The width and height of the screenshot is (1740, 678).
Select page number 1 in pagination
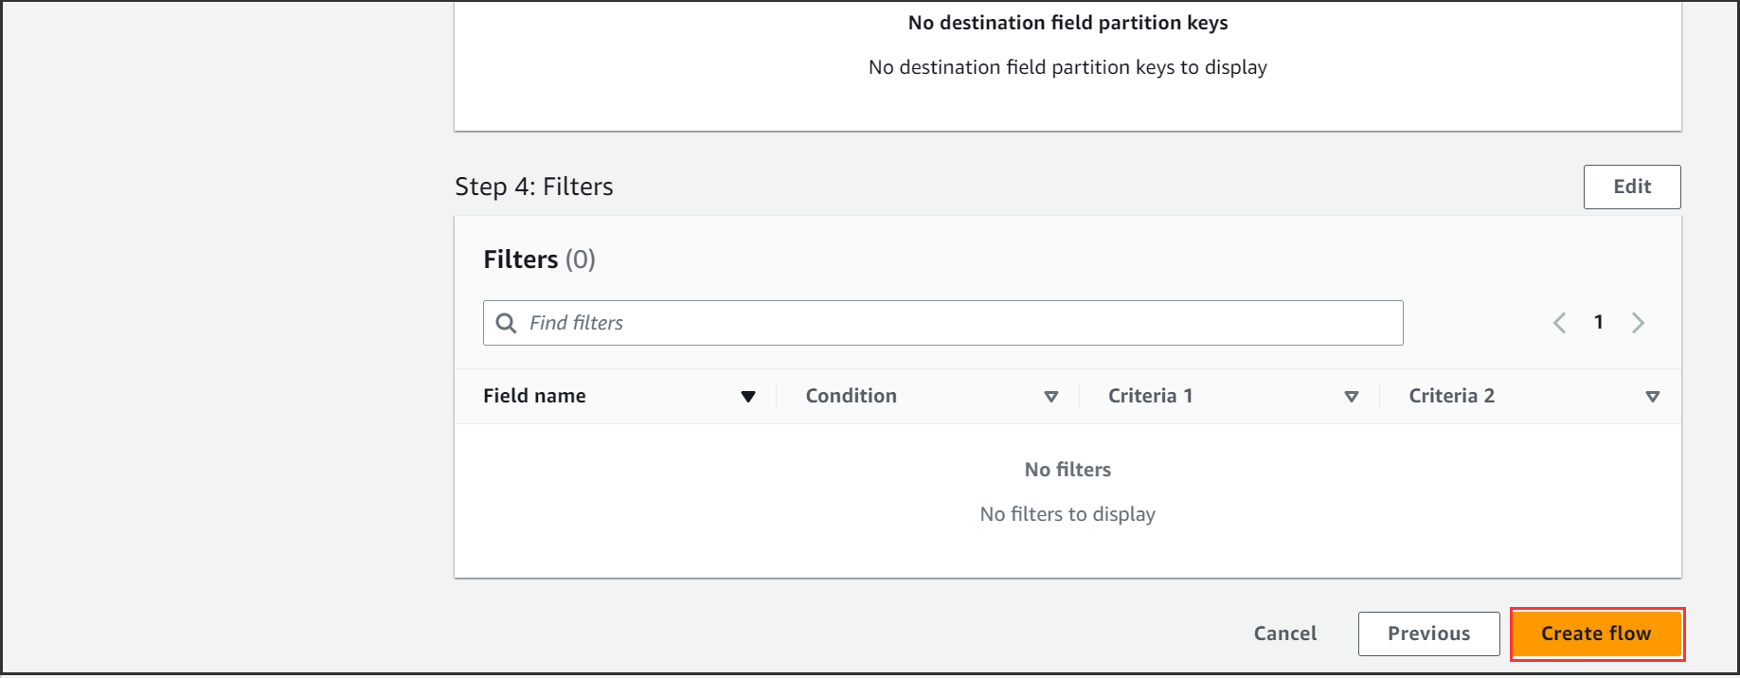coord(1598,322)
